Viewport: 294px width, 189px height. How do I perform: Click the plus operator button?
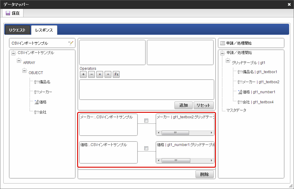pos(83,74)
